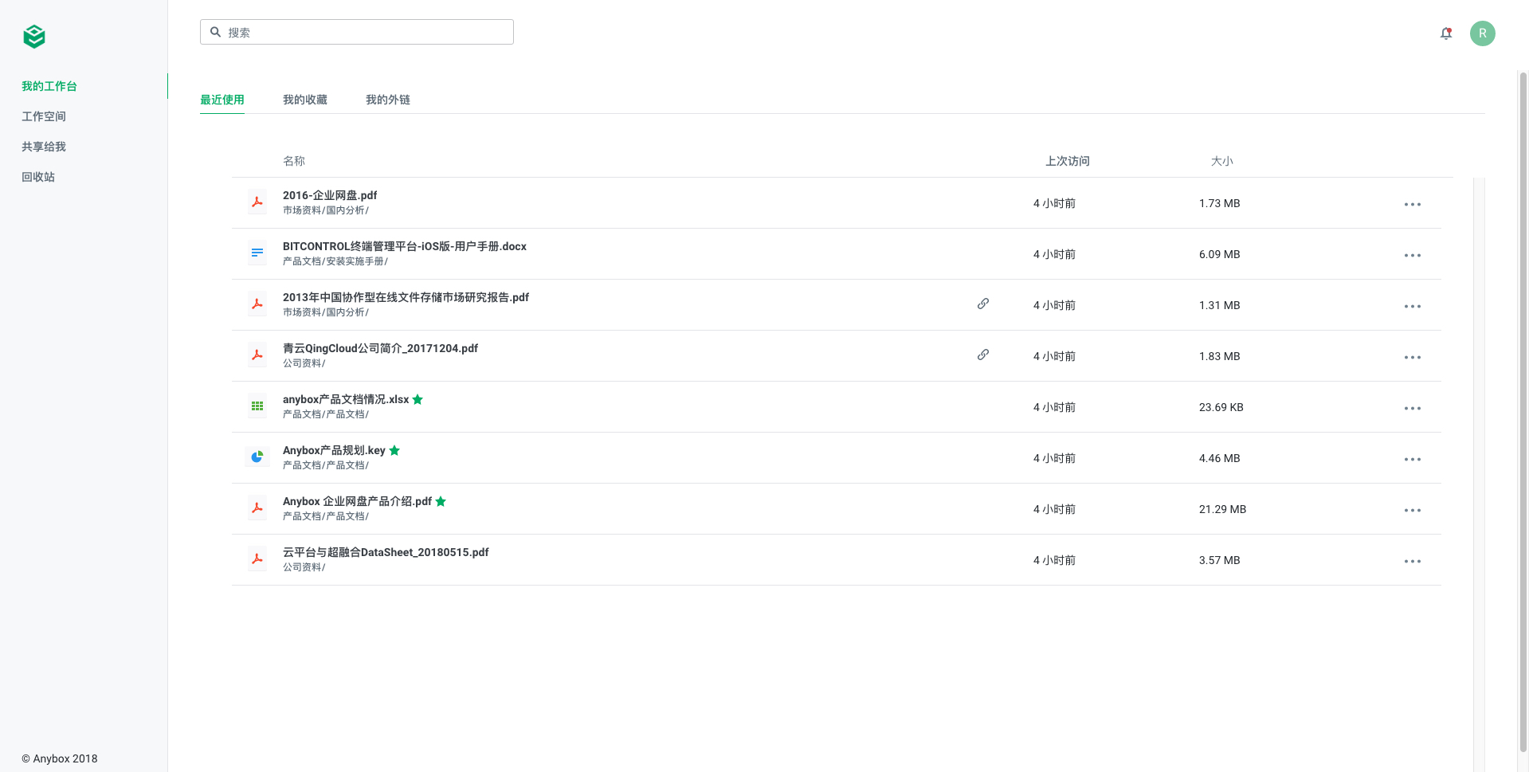Click the page vertical scrollbar

click(x=1523, y=412)
